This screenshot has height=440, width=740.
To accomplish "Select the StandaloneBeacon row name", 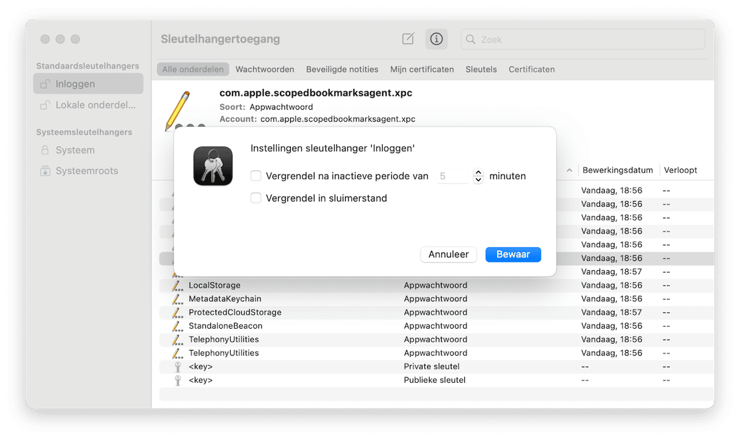I will (x=225, y=326).
